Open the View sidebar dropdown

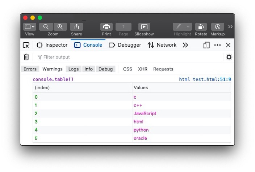(30, 27)
